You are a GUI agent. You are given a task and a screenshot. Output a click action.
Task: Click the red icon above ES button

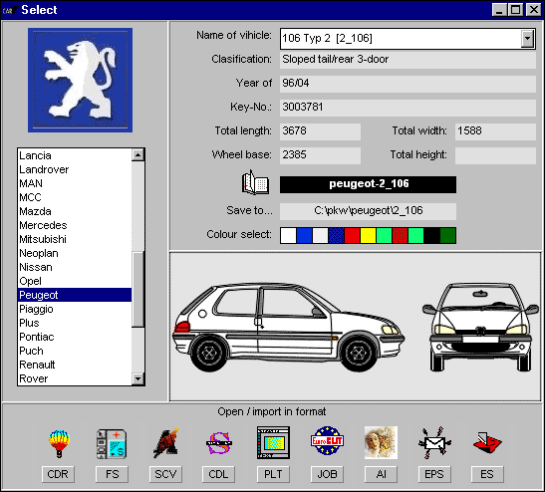[487, 443]
